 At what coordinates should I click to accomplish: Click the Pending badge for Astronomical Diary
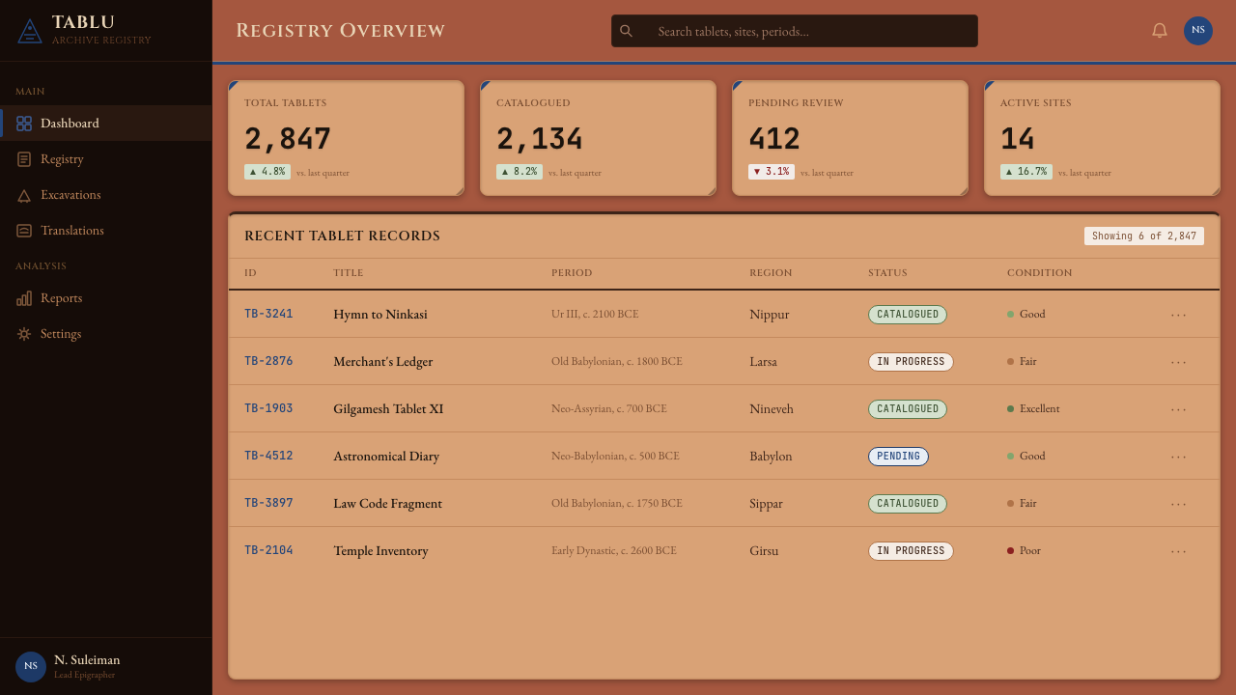898,457
